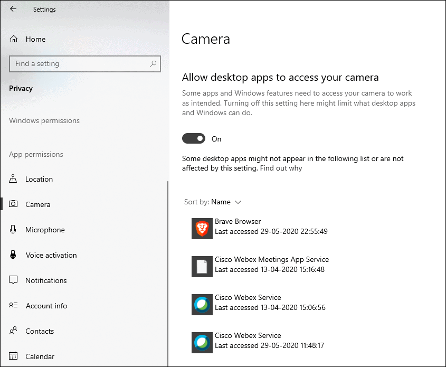
Task: Click the Home house icon
Action: [x=14, y=39]
